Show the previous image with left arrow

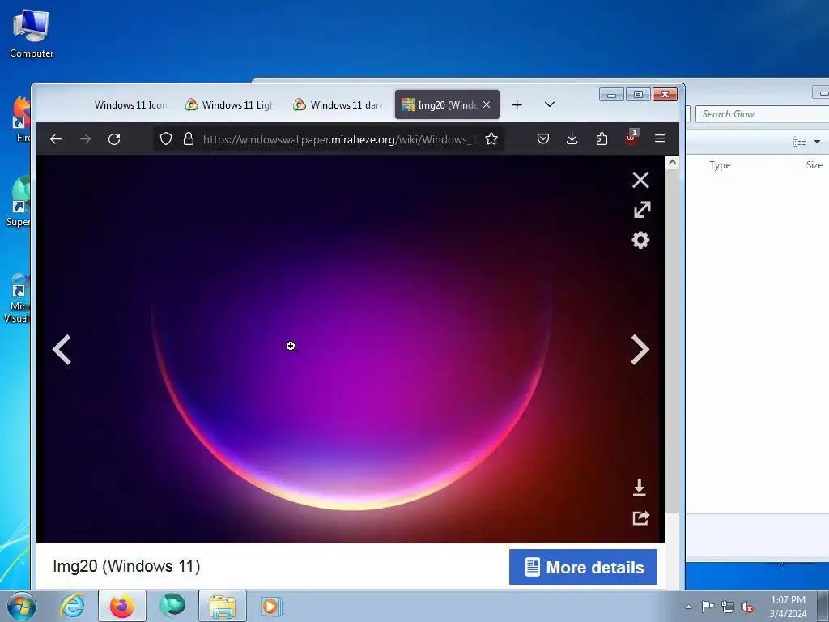(62, 350)
